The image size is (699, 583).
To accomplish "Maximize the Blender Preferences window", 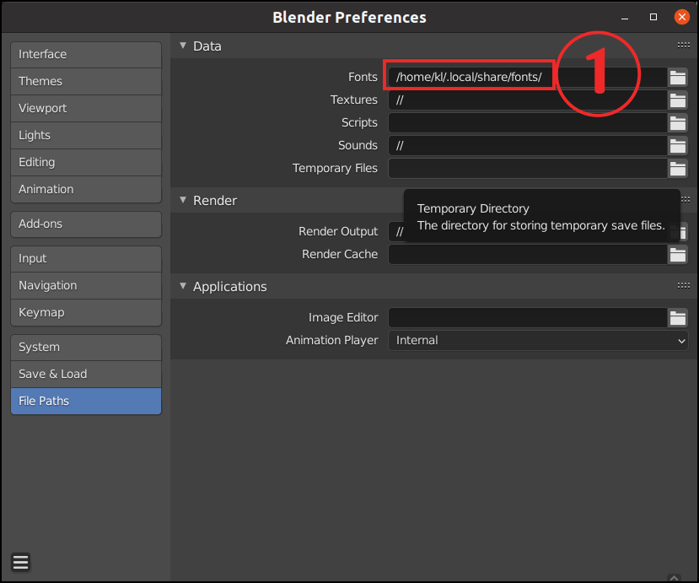I will 653,17.
